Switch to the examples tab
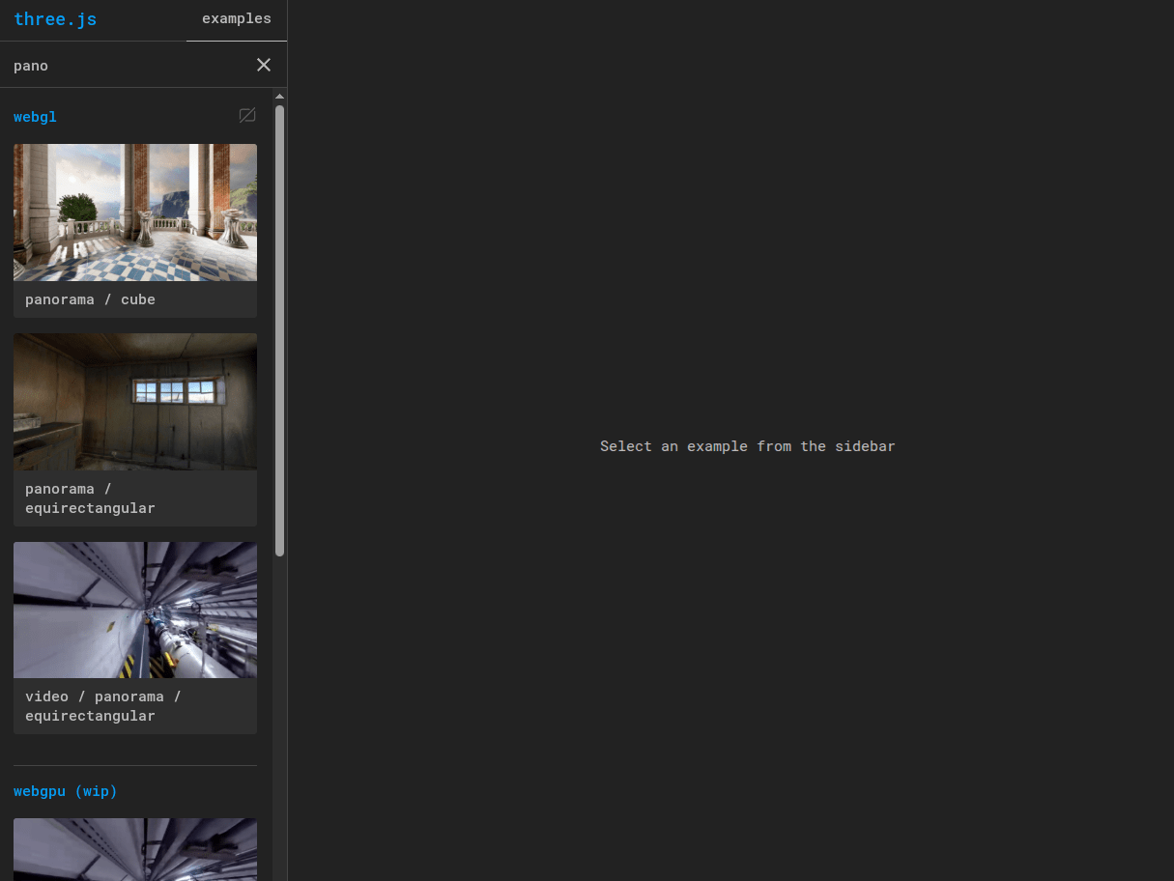1174x881 pixels. point(237,19)
